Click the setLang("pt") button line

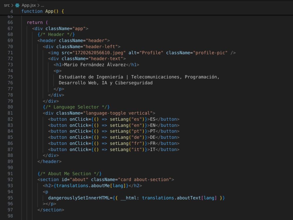pyautogui.click(x=114, y=131)
